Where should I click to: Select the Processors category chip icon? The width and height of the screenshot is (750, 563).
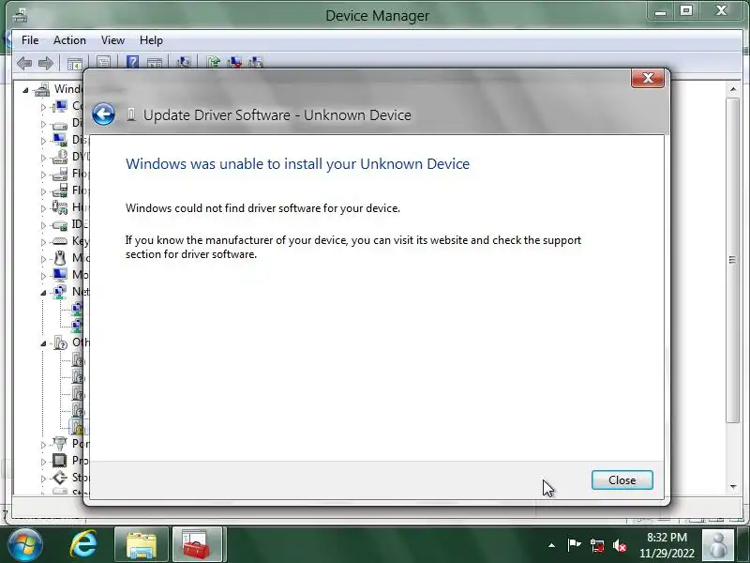tap(60, 461)
